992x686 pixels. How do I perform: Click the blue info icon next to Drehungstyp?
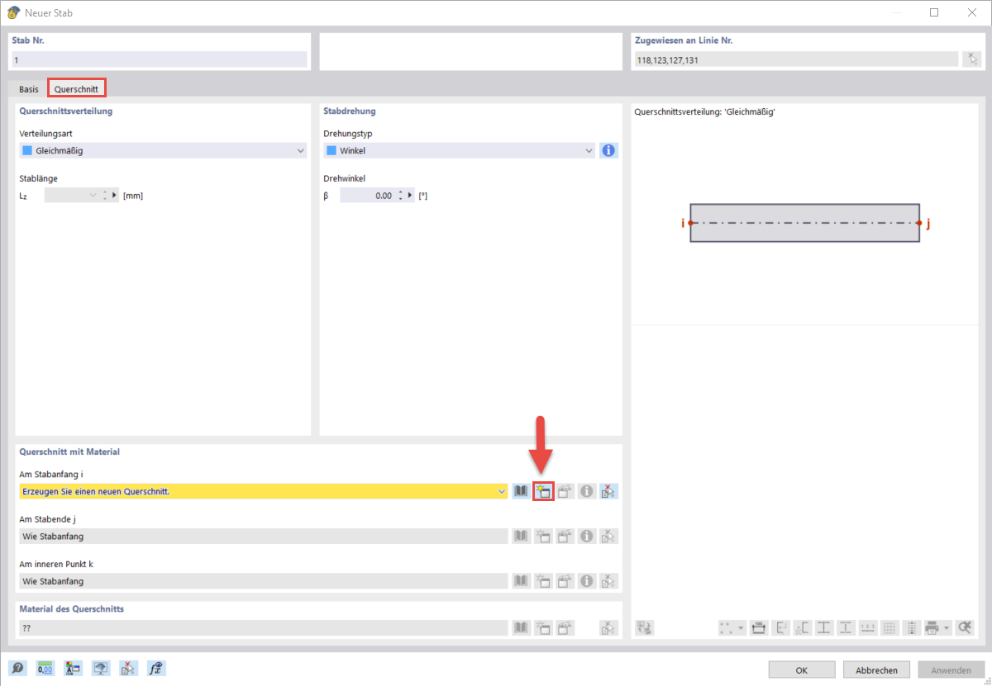[x=609, y=150]
